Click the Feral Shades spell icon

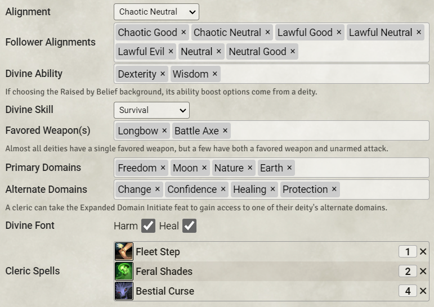(124, 272)
